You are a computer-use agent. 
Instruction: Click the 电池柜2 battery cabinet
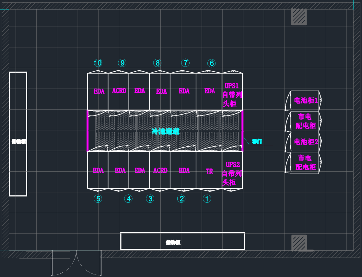[x=306, y=142]
